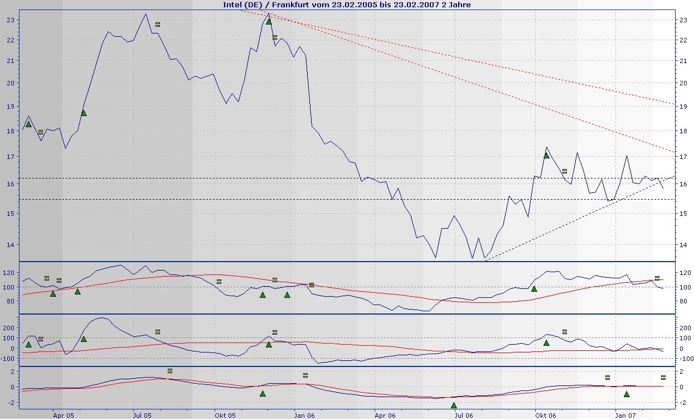694x420 pixels.
Task: Click green triangle near Jul 06 in bottom indicator panel
Action: [x=454, y=405]
